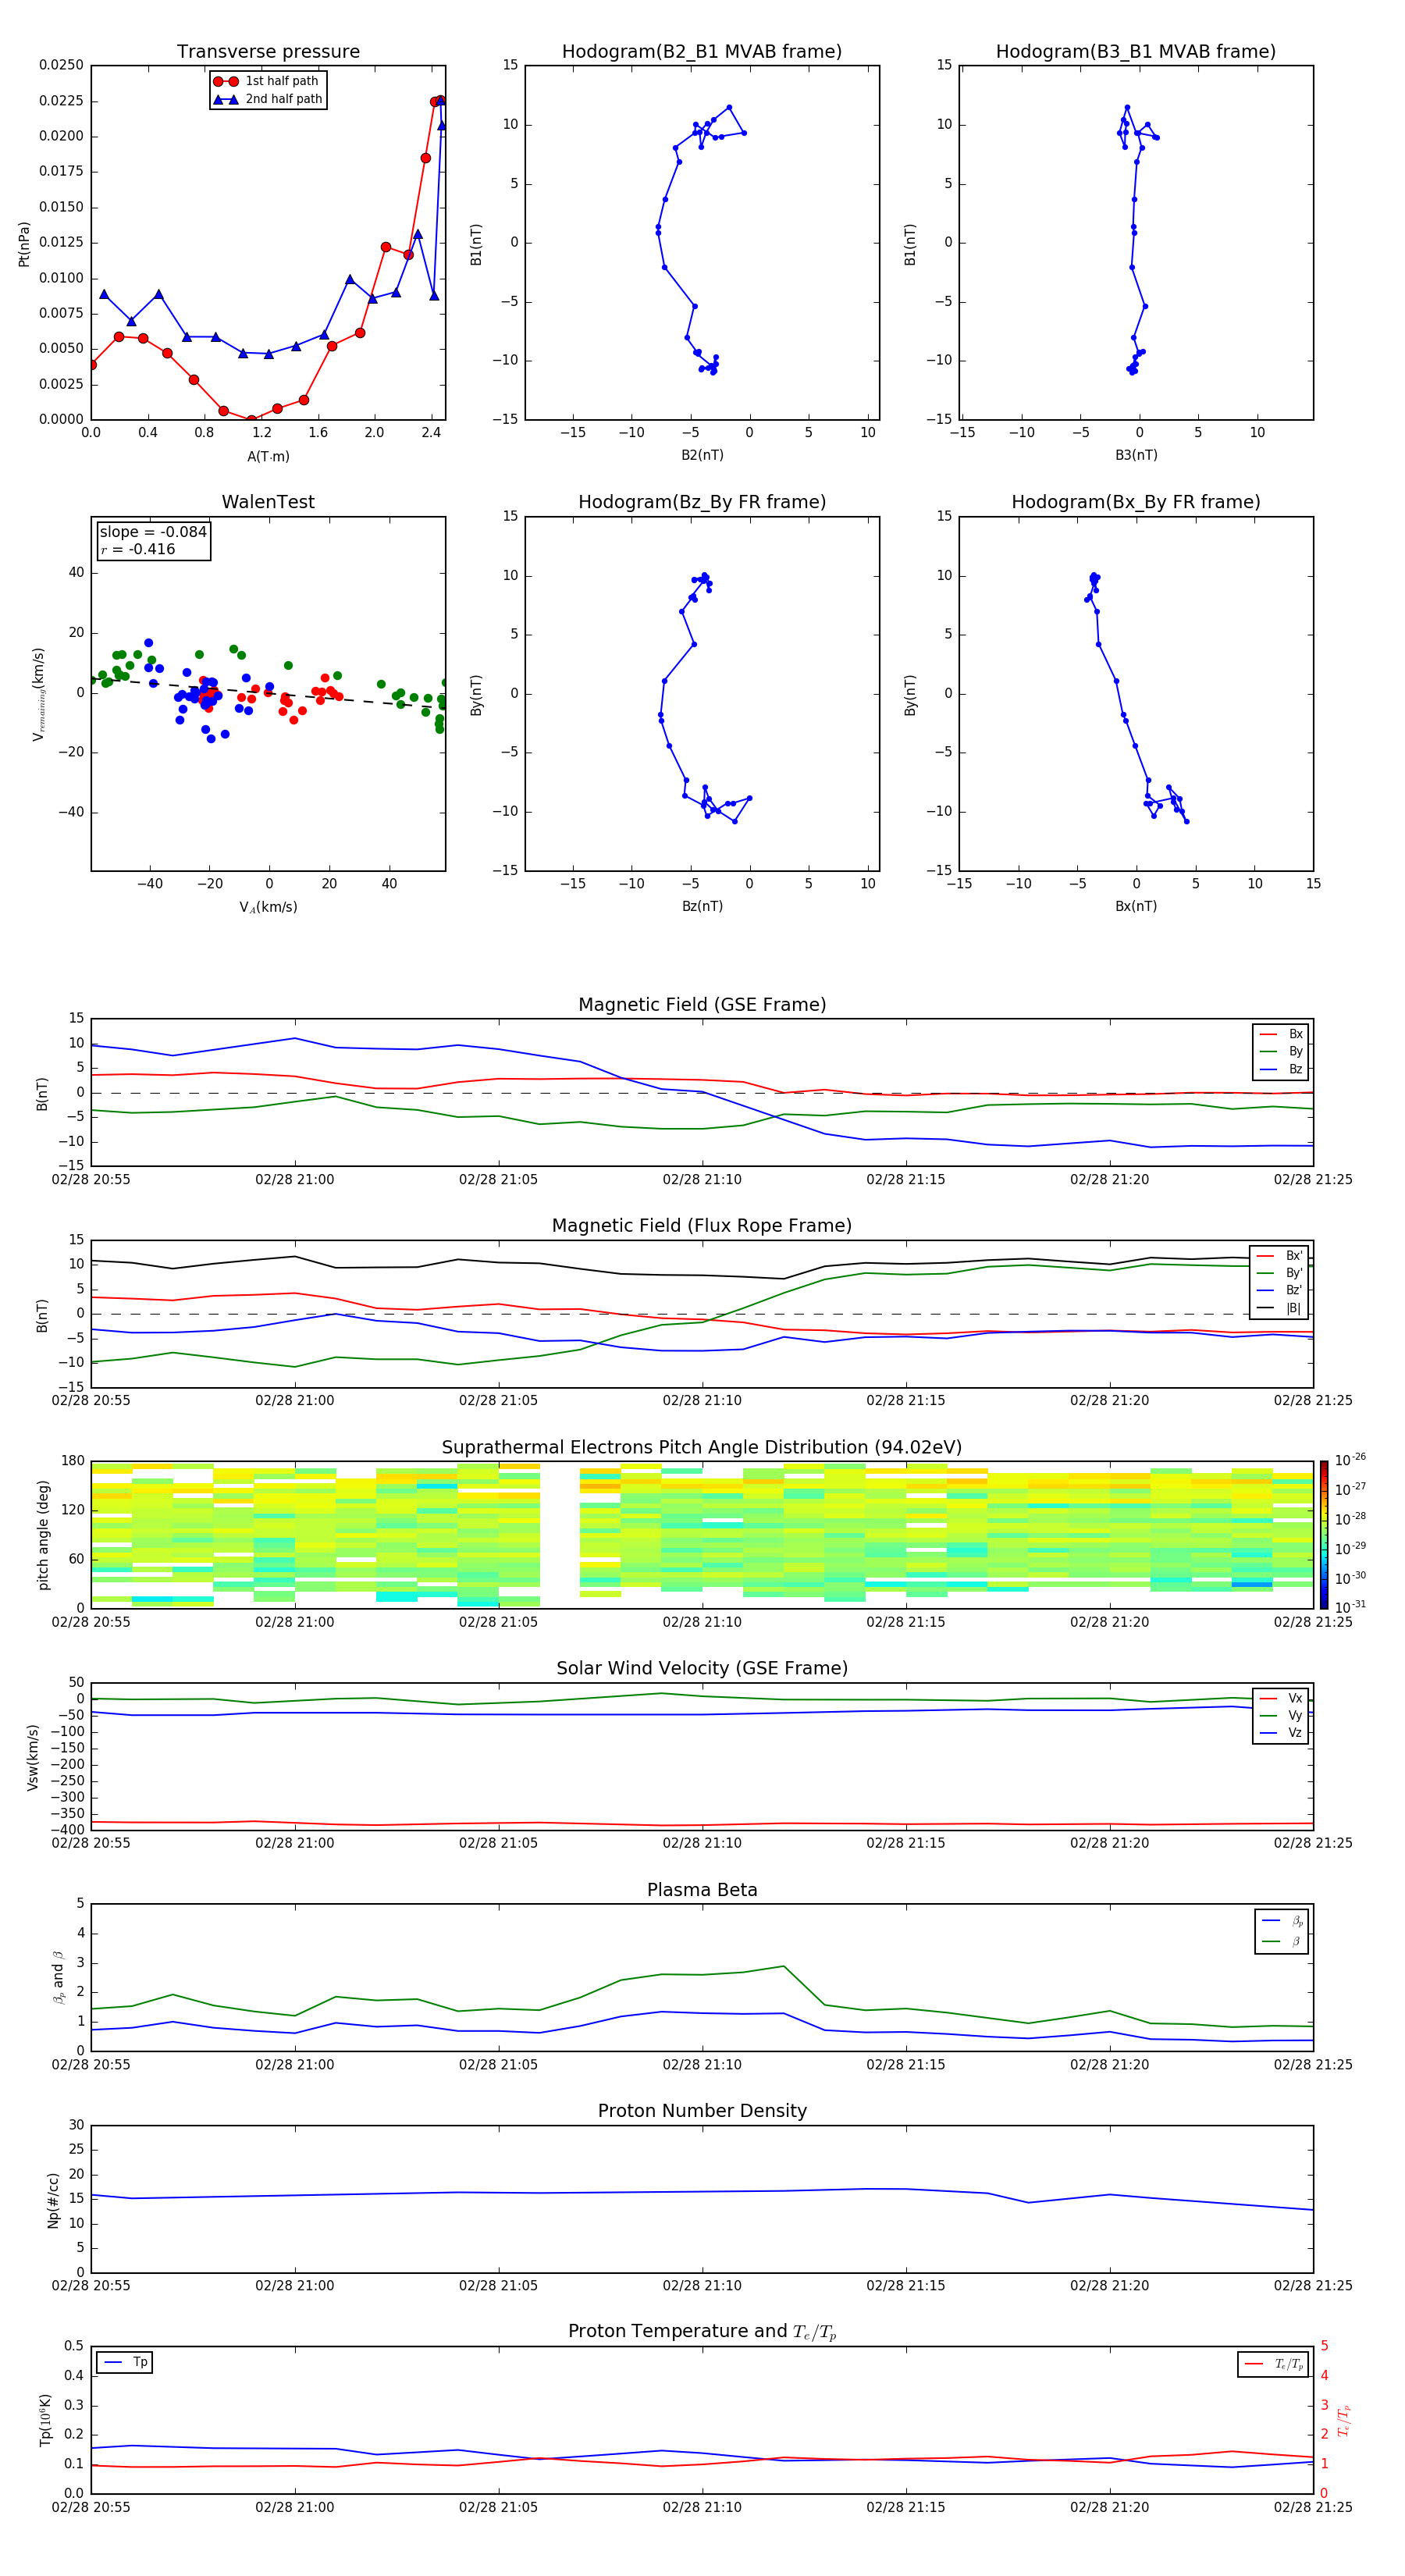Select the "2nd half path" legend entry

(x=269, y=99)
